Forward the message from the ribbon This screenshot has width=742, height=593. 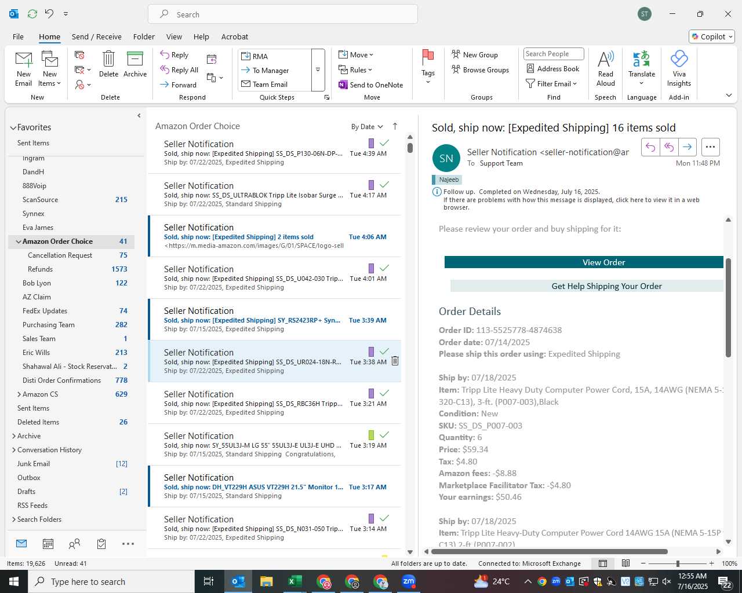(x=178, y=85)
